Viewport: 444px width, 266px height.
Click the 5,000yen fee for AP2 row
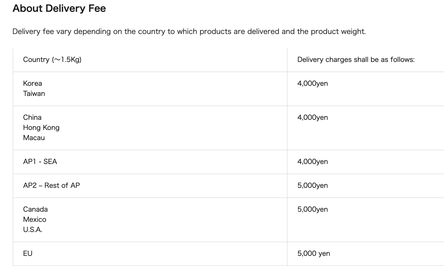313,185
